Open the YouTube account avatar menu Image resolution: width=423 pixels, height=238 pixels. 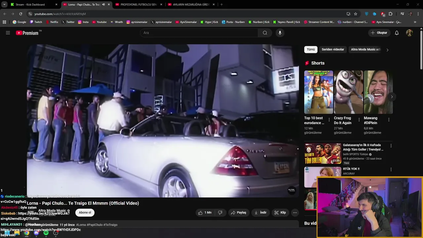point(409,33)
